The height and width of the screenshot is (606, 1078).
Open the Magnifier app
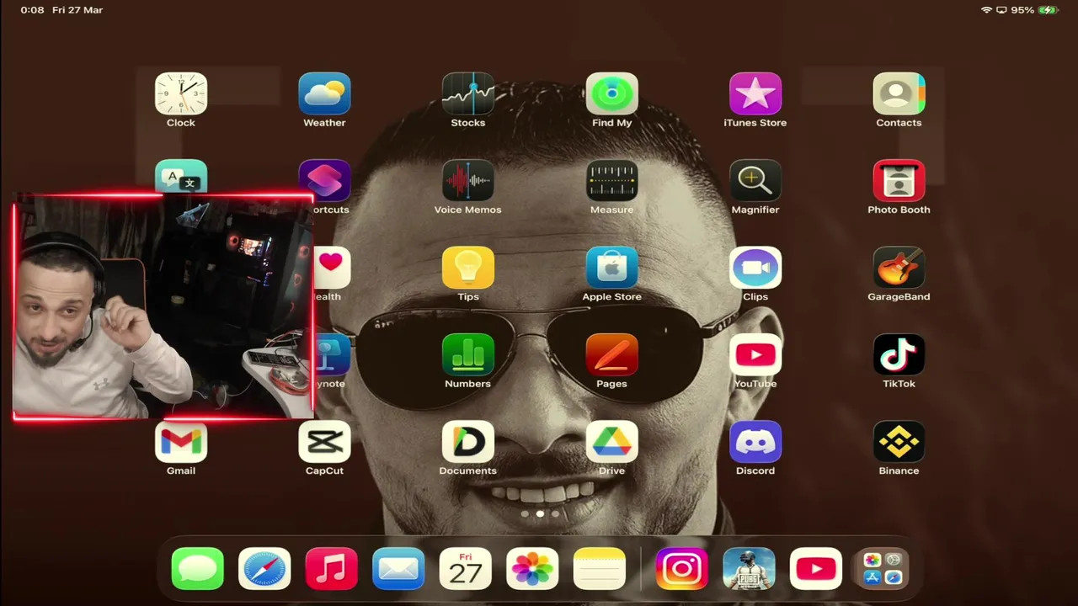coord(755,180)
